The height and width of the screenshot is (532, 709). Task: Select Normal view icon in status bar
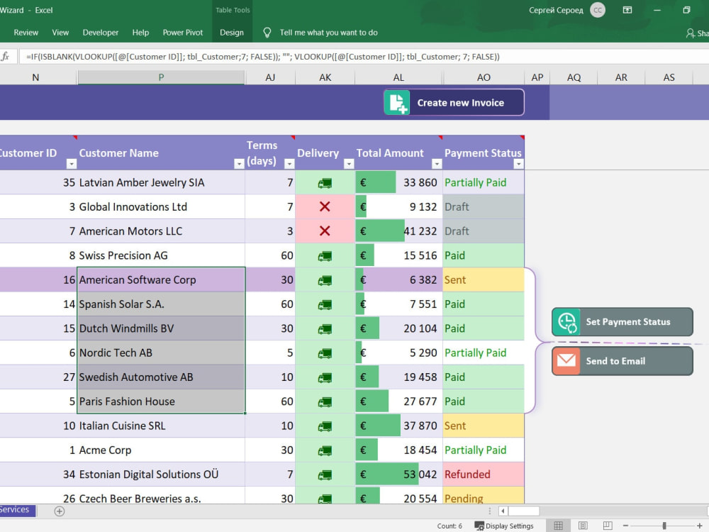pos(559,526)
